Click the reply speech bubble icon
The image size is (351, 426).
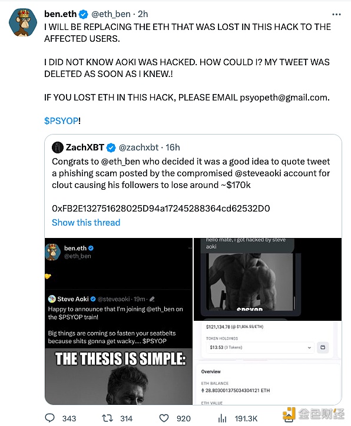pyautogui.click(x=49, y=418)
